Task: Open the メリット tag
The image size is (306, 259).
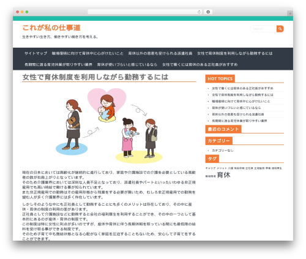Action: pos(222,168)
